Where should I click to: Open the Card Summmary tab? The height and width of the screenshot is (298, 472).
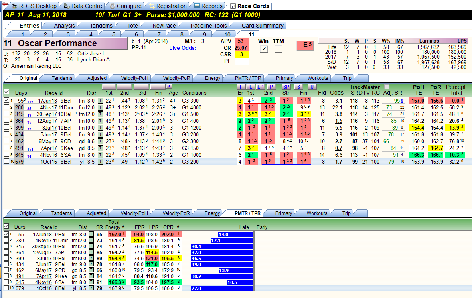point(263,26)
